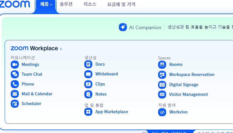Collapse the 제품 menu chevron
This screenshot has height=133, width=233.
pyautogui.click(x=51, y=5)
